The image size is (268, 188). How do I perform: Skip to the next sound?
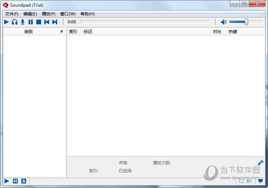55,22
